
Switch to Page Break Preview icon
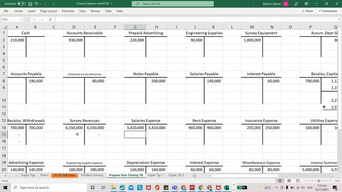coord(298,181)
